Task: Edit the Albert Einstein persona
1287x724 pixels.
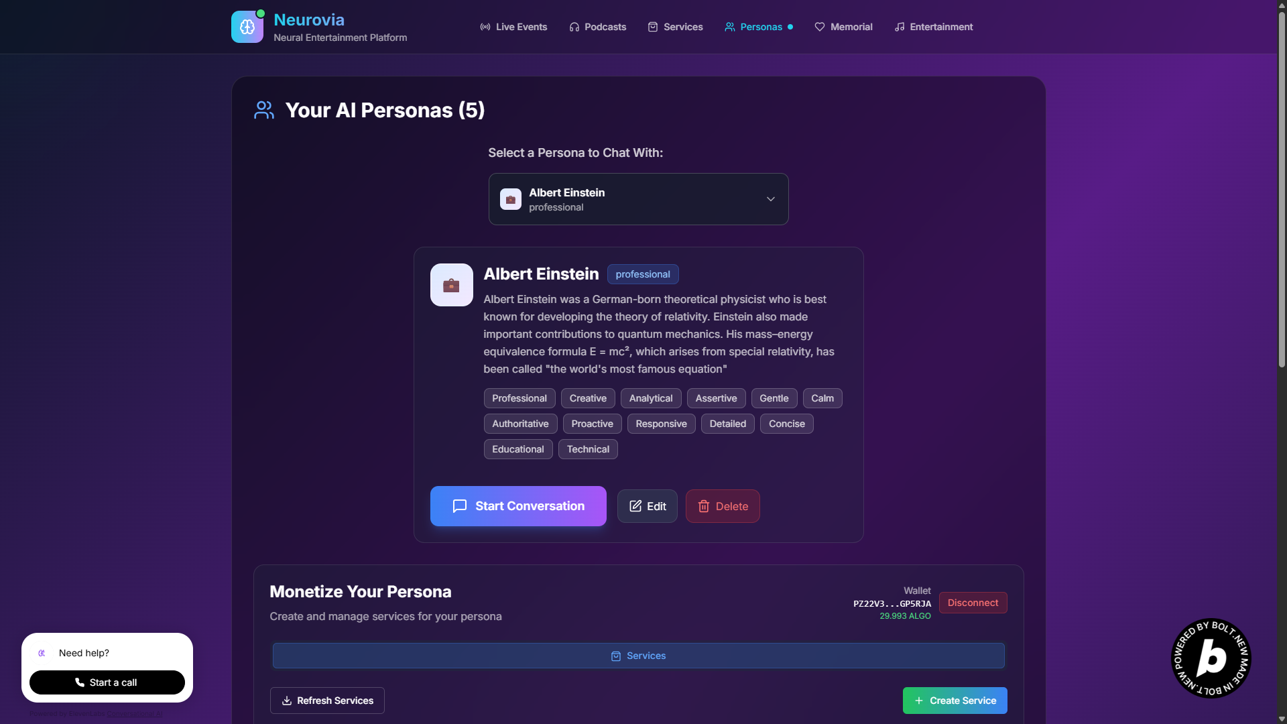Action: click(647, 506)
